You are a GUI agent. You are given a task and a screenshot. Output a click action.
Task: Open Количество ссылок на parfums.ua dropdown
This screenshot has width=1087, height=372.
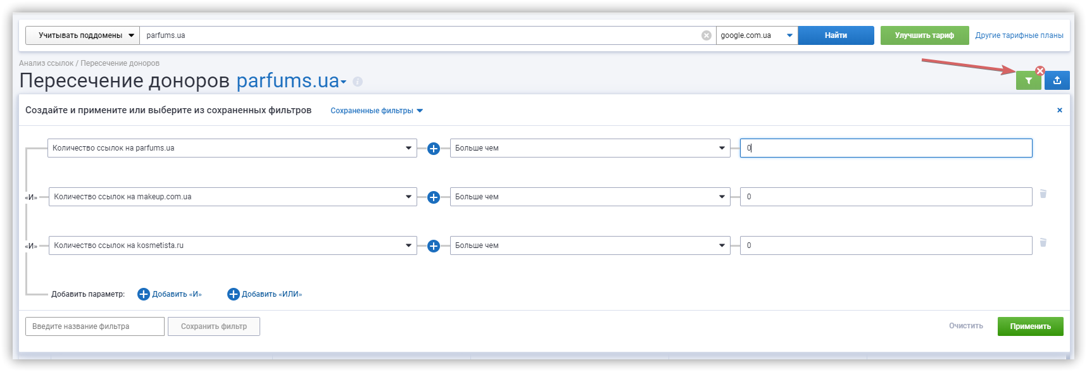(x=232, y=148)
